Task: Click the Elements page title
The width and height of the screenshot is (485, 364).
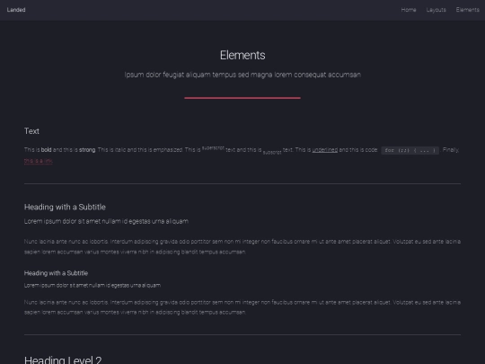Action: [242, 56]
